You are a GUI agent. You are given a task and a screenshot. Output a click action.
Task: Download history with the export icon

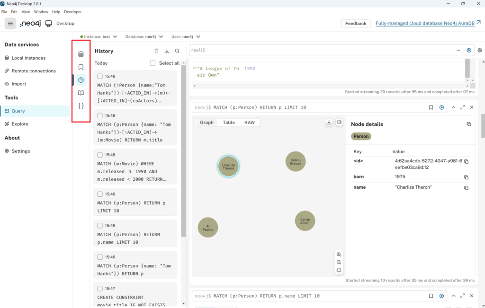click(167, 51)
